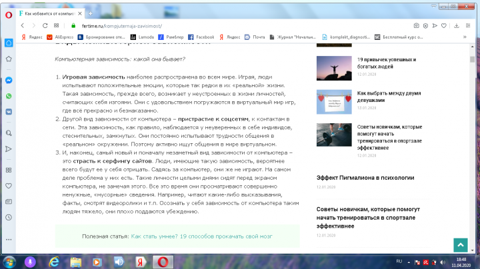Click the fertime.ru address field
The width and height of the screenshot is (480, 269).
tap(122, 26)
